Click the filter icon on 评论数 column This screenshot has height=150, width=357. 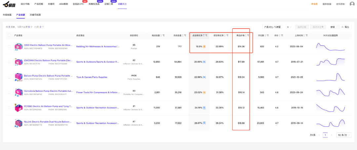point(267,35)
